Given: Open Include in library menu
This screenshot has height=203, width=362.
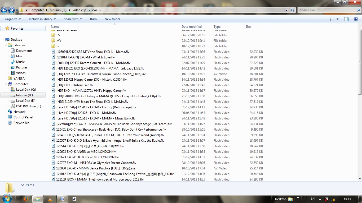Looking at the screenshot, I should click(x=42, y=19).
